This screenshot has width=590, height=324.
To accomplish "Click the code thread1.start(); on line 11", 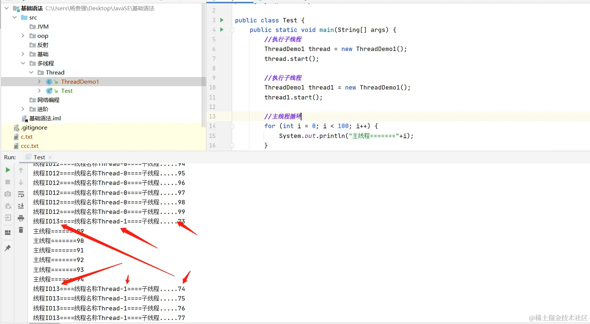I will tap(293, 97).
